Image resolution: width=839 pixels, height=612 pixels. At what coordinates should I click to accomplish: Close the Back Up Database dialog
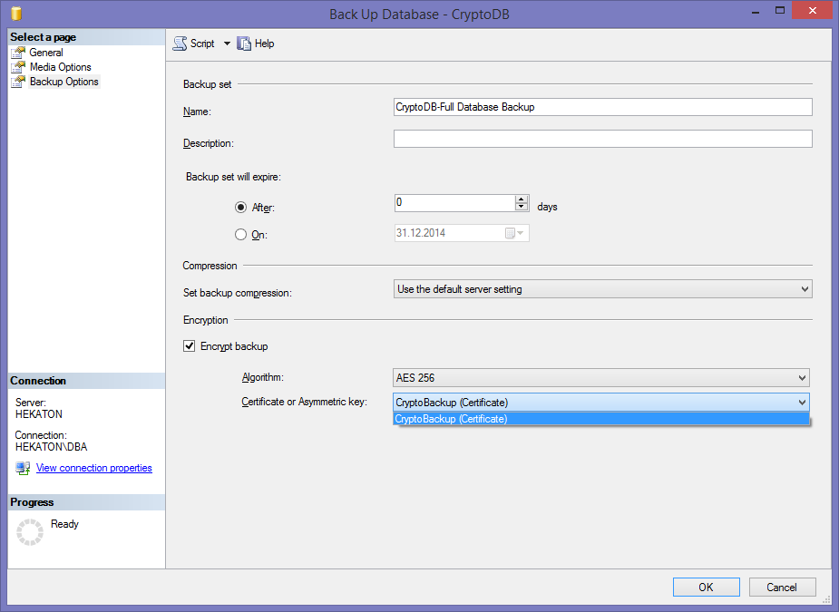tap(813, 11)
